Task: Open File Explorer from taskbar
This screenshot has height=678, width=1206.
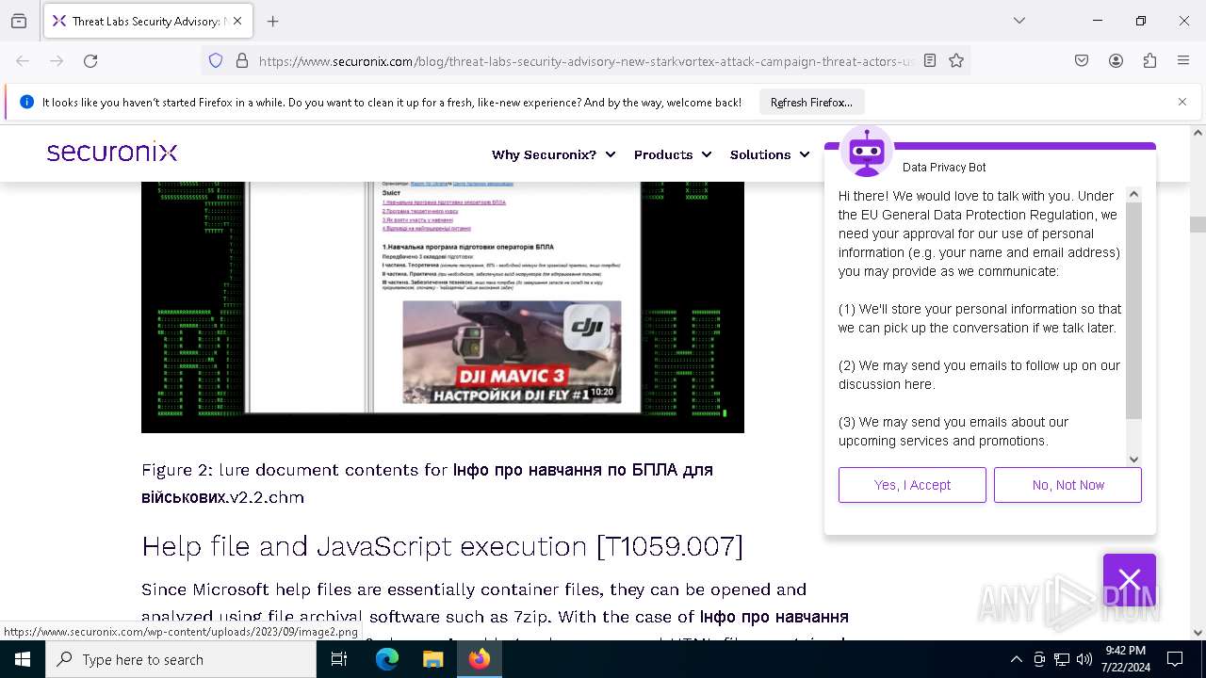Action: point(432,659)
